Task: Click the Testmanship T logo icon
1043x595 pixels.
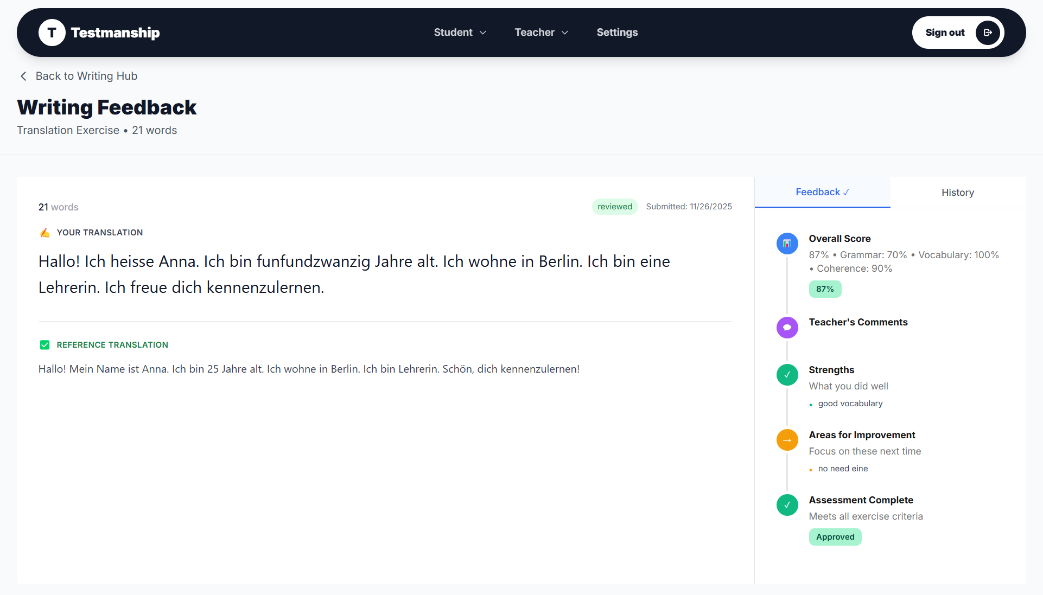Action: pos(52,33)
